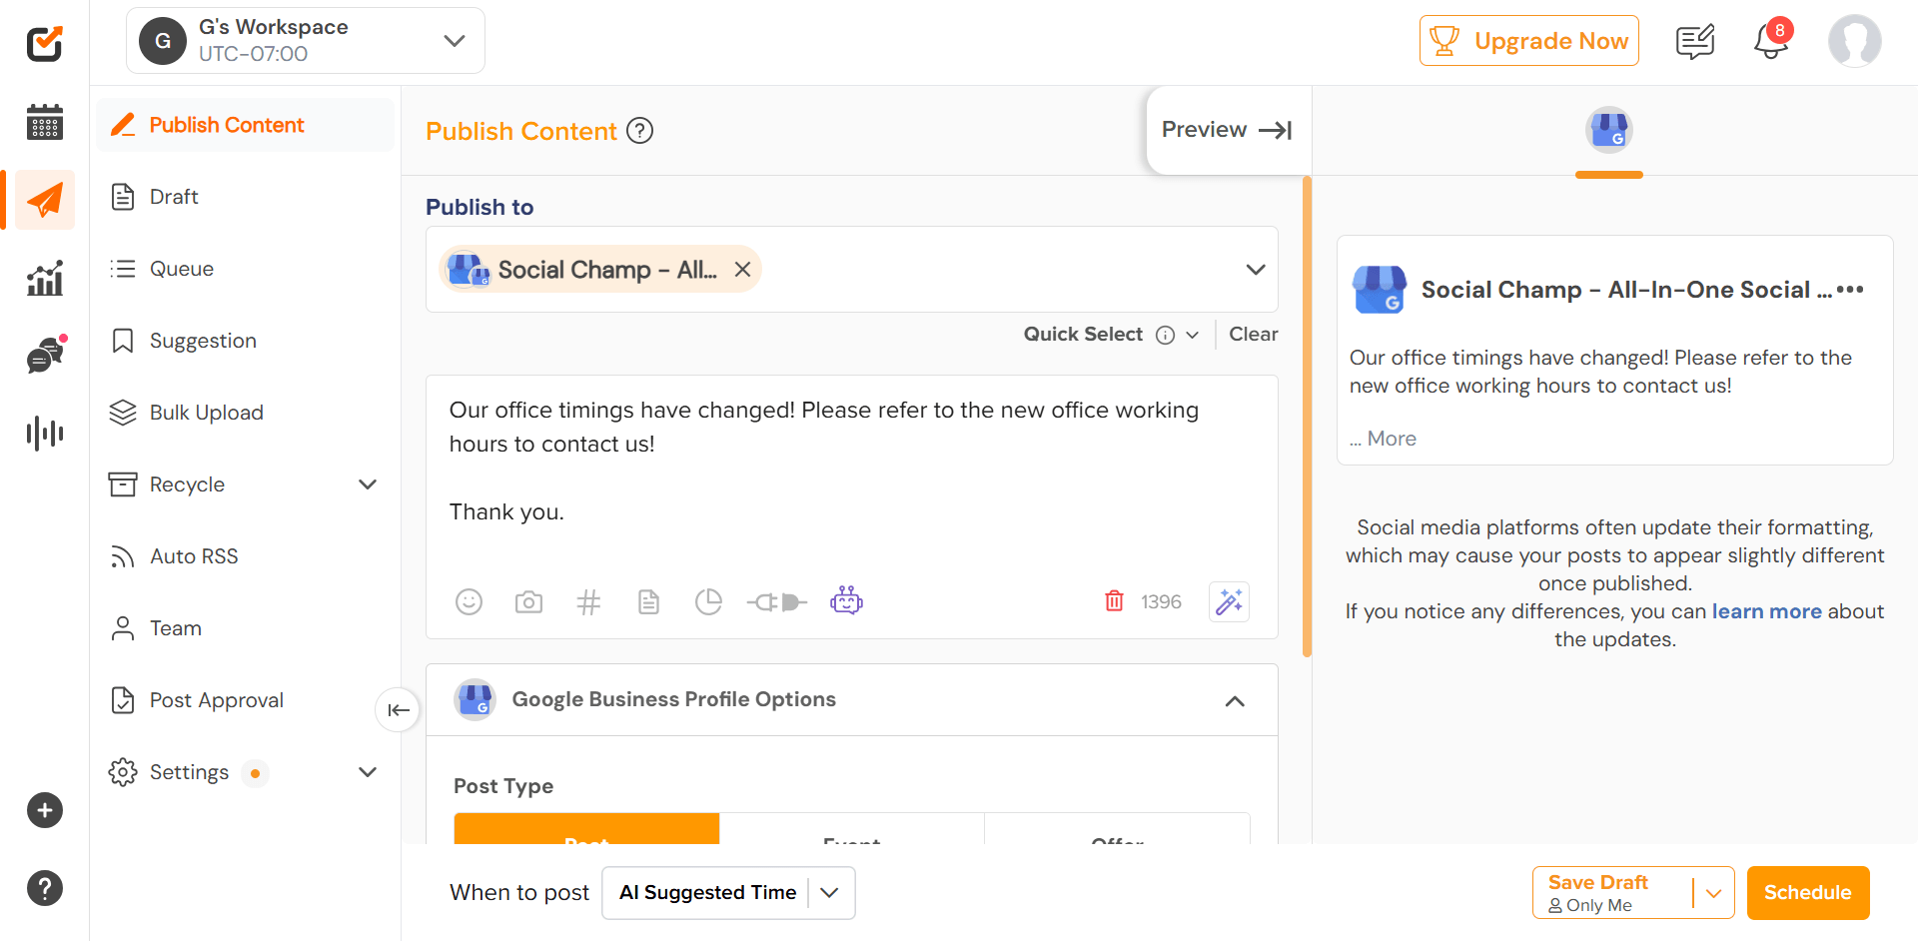Image resolution: width=1918 pixels, height=941 pixels.
Task: Click Social Champ preview card title
Action: click(1626, 290)
